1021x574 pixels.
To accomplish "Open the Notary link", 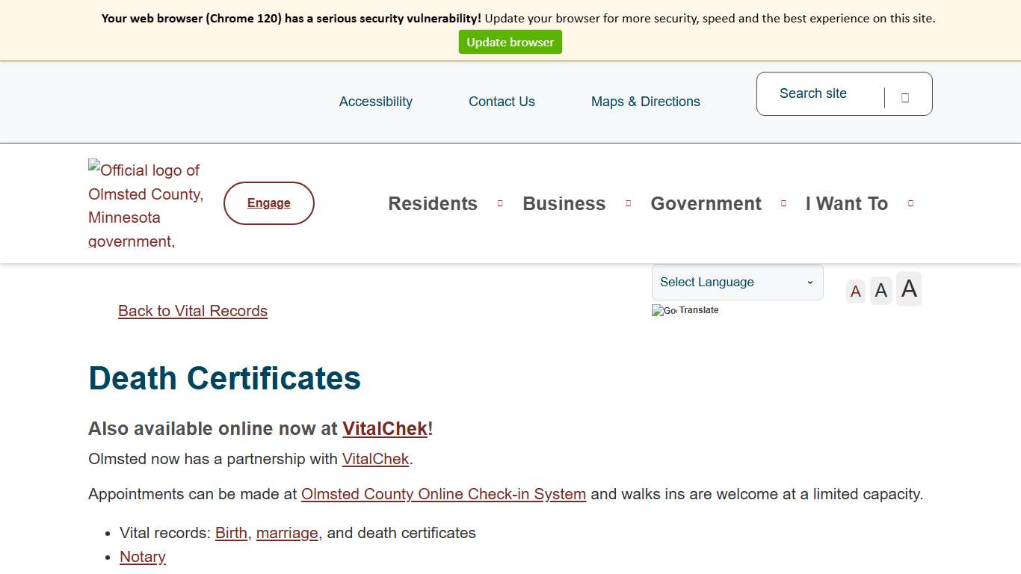I will pyautogui.click(x=142, y=557).
